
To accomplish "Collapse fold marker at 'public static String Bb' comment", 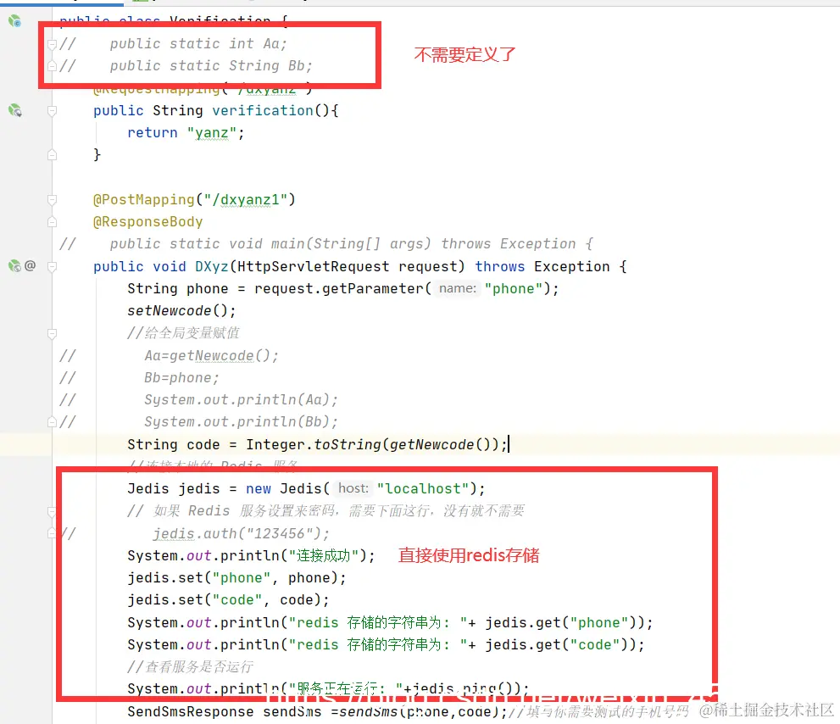I will [52, 66].
